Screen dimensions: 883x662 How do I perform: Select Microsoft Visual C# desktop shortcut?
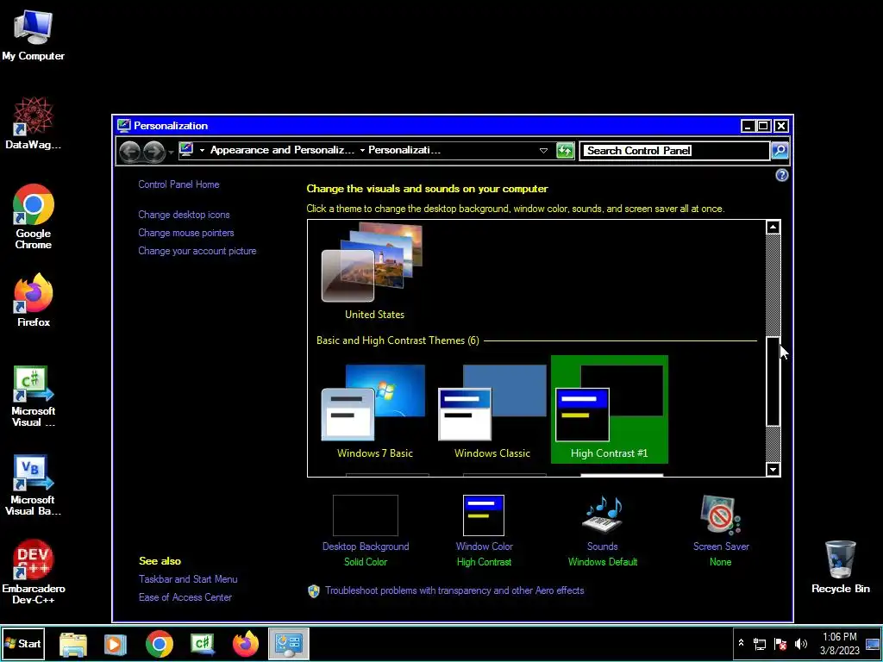34,397
